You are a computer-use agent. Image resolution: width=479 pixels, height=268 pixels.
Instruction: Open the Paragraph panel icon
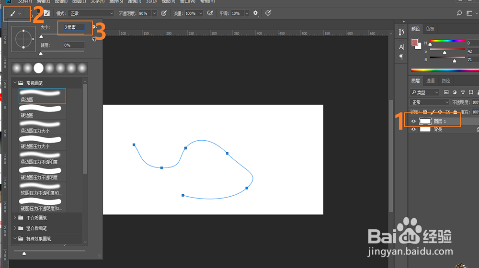[x=401, y=57]
